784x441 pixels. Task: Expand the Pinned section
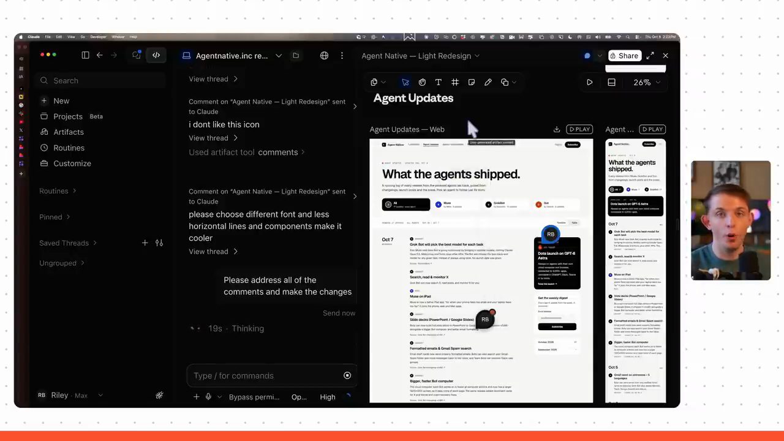(x=55, y=217)
